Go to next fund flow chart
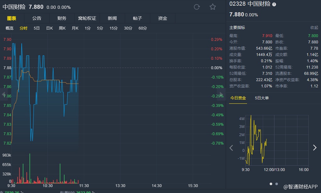321x193 pixels. tap(314, 148)
